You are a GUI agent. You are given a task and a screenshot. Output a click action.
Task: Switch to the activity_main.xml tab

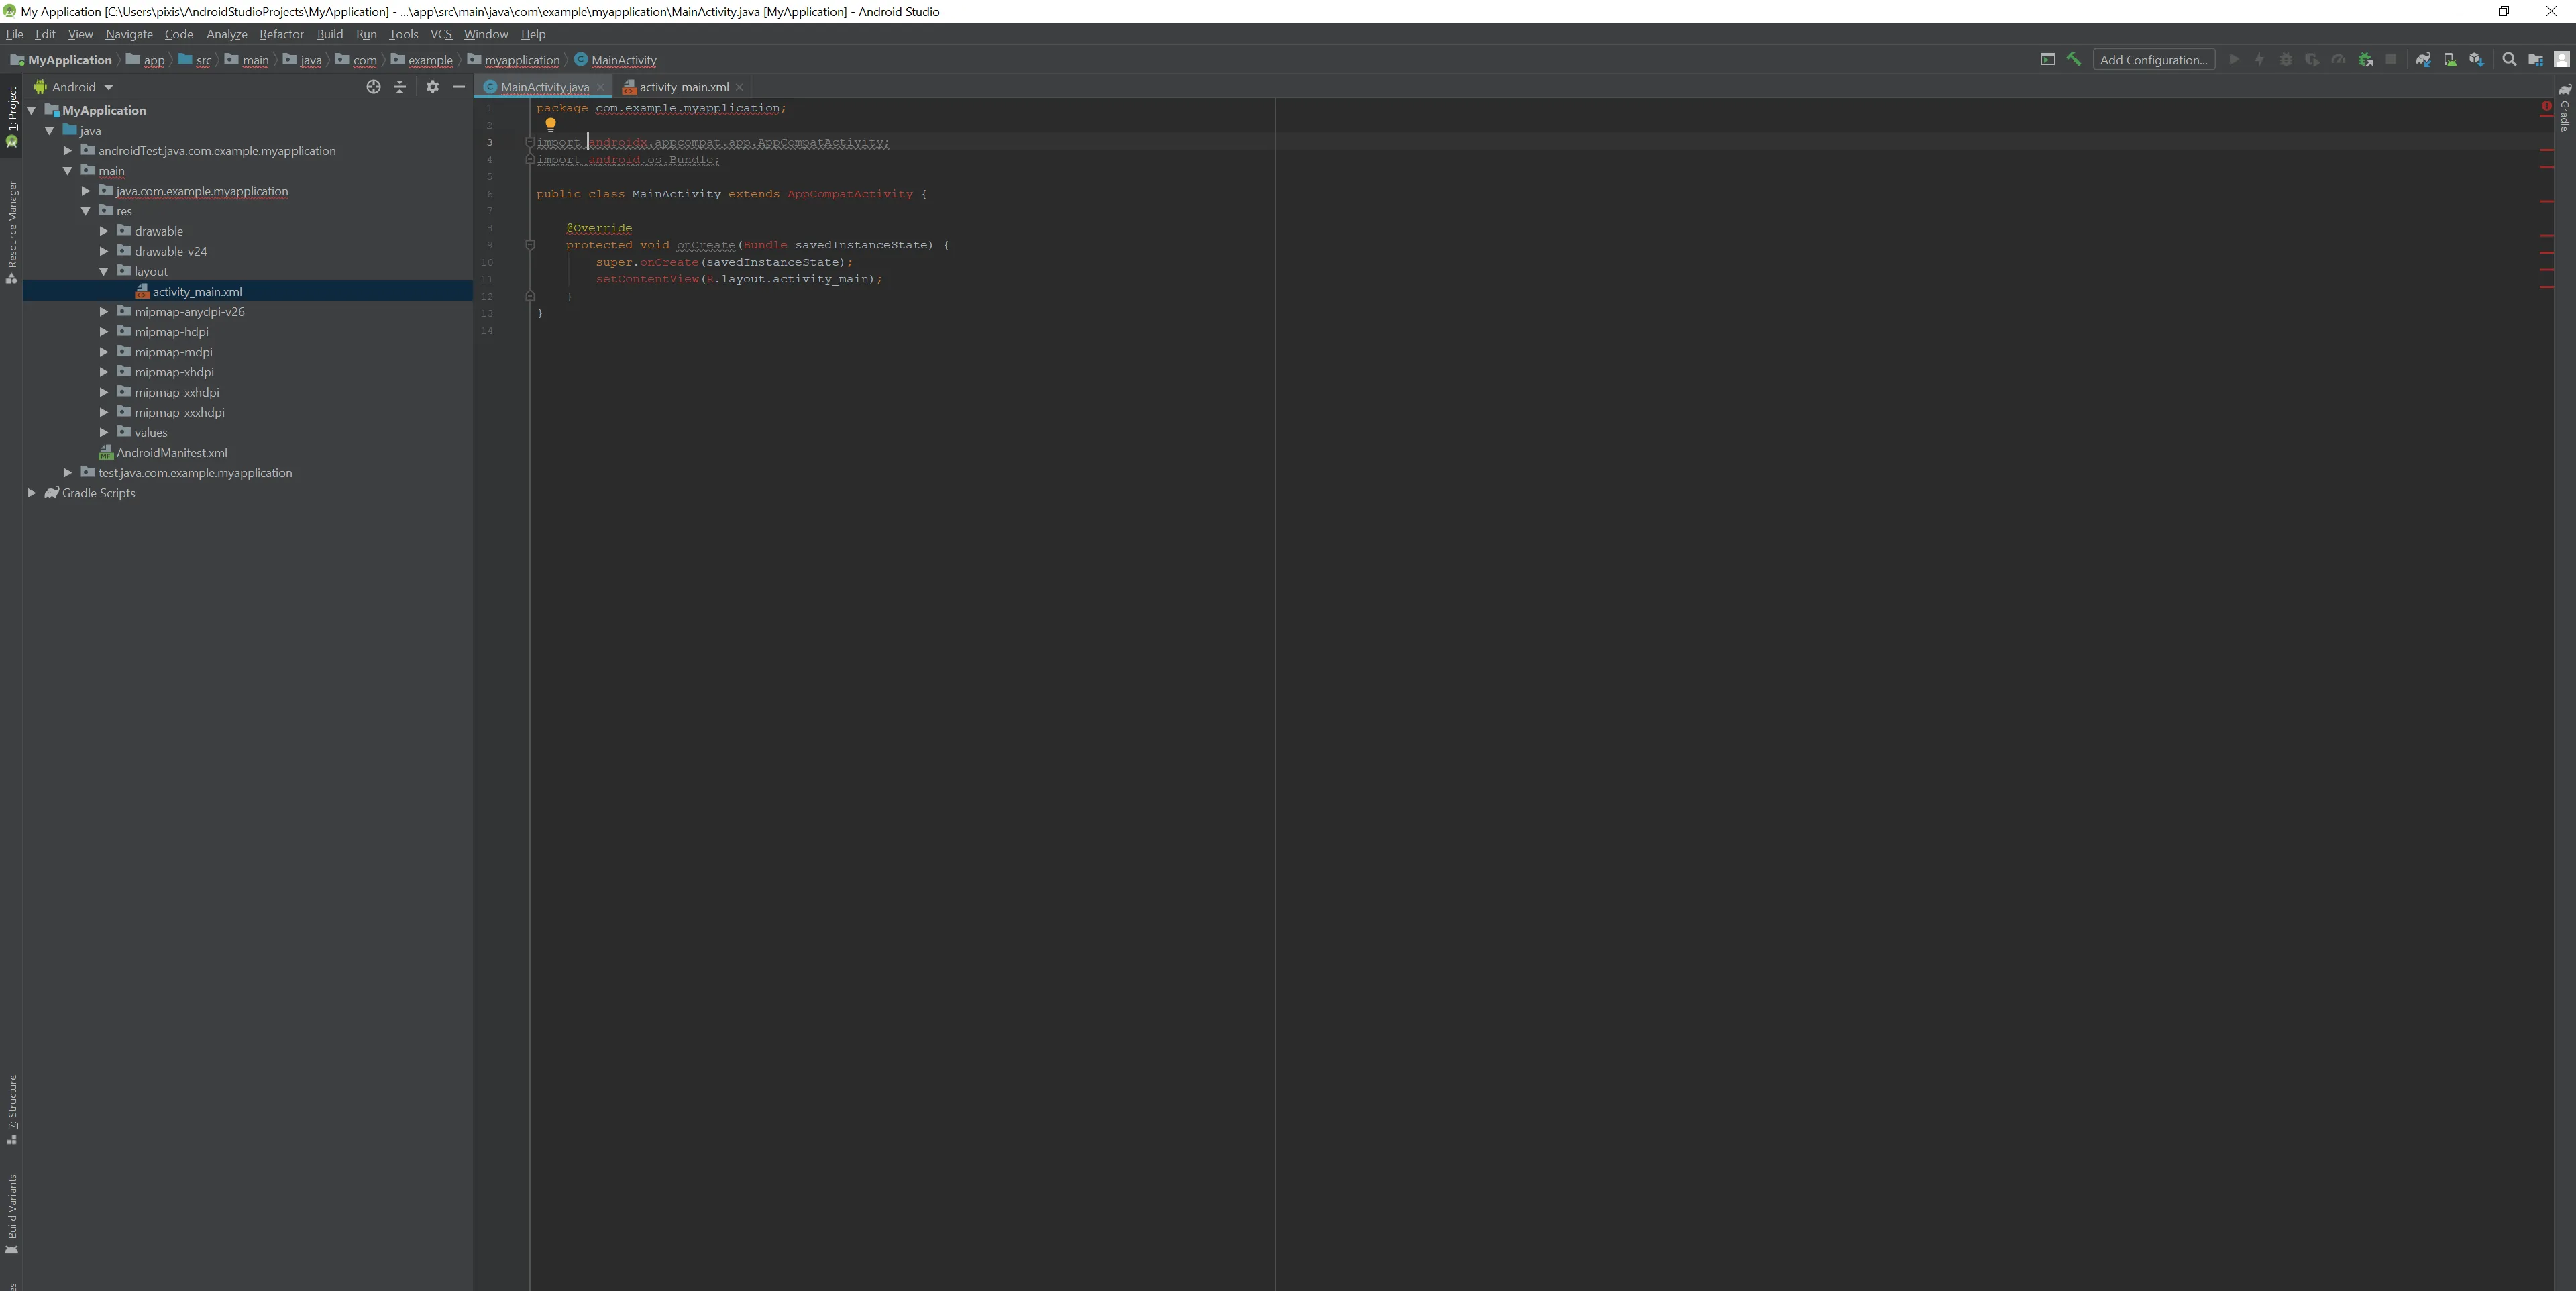683,87
